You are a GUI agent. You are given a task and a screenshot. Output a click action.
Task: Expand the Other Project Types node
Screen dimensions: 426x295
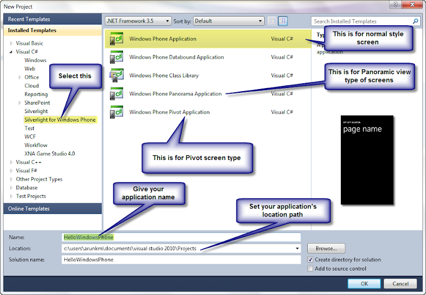click(11, 179)
